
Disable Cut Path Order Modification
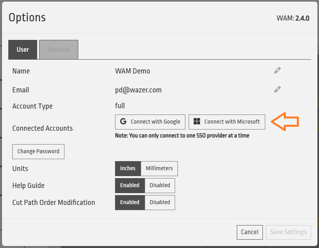[160, 202]
